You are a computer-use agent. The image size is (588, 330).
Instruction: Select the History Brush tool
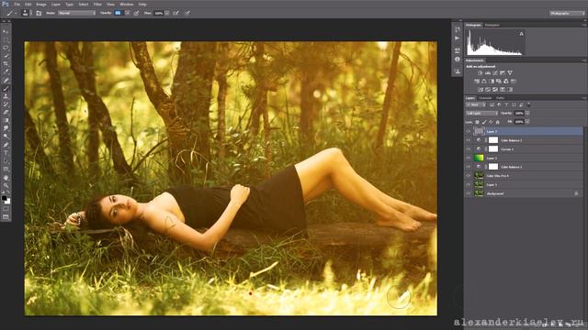tap(6, 104)
